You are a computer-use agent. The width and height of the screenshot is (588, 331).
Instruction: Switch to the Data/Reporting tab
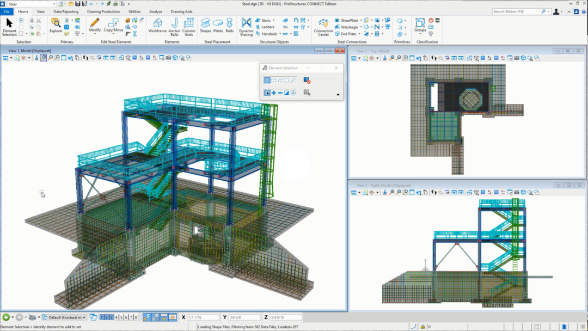[x=66, y=11]
